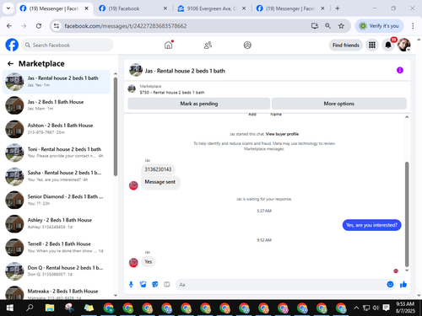Open a new browser tab

[x=338, y=8]
